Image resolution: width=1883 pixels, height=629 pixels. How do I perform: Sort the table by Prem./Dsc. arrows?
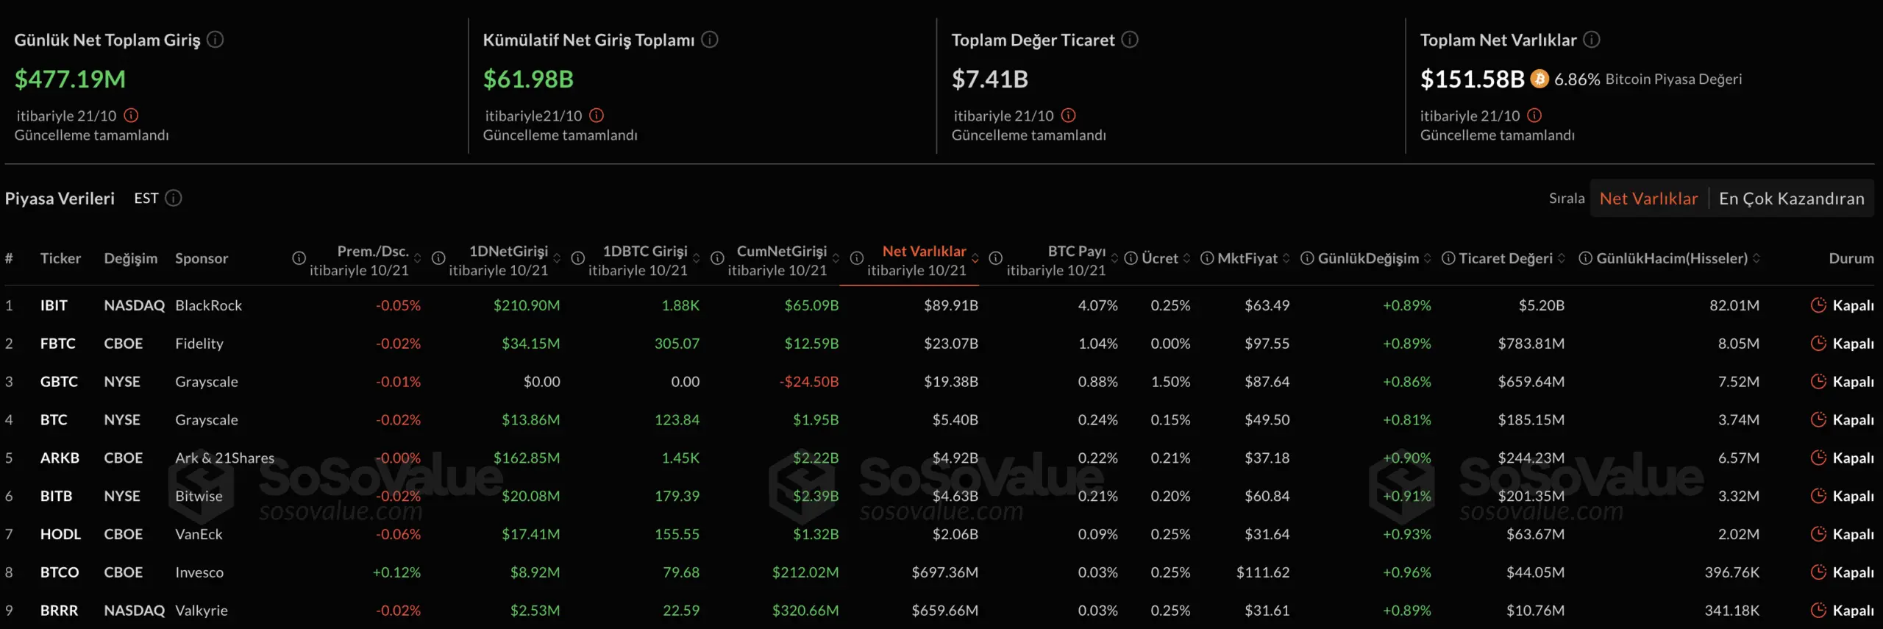click(x=418, y=258)
